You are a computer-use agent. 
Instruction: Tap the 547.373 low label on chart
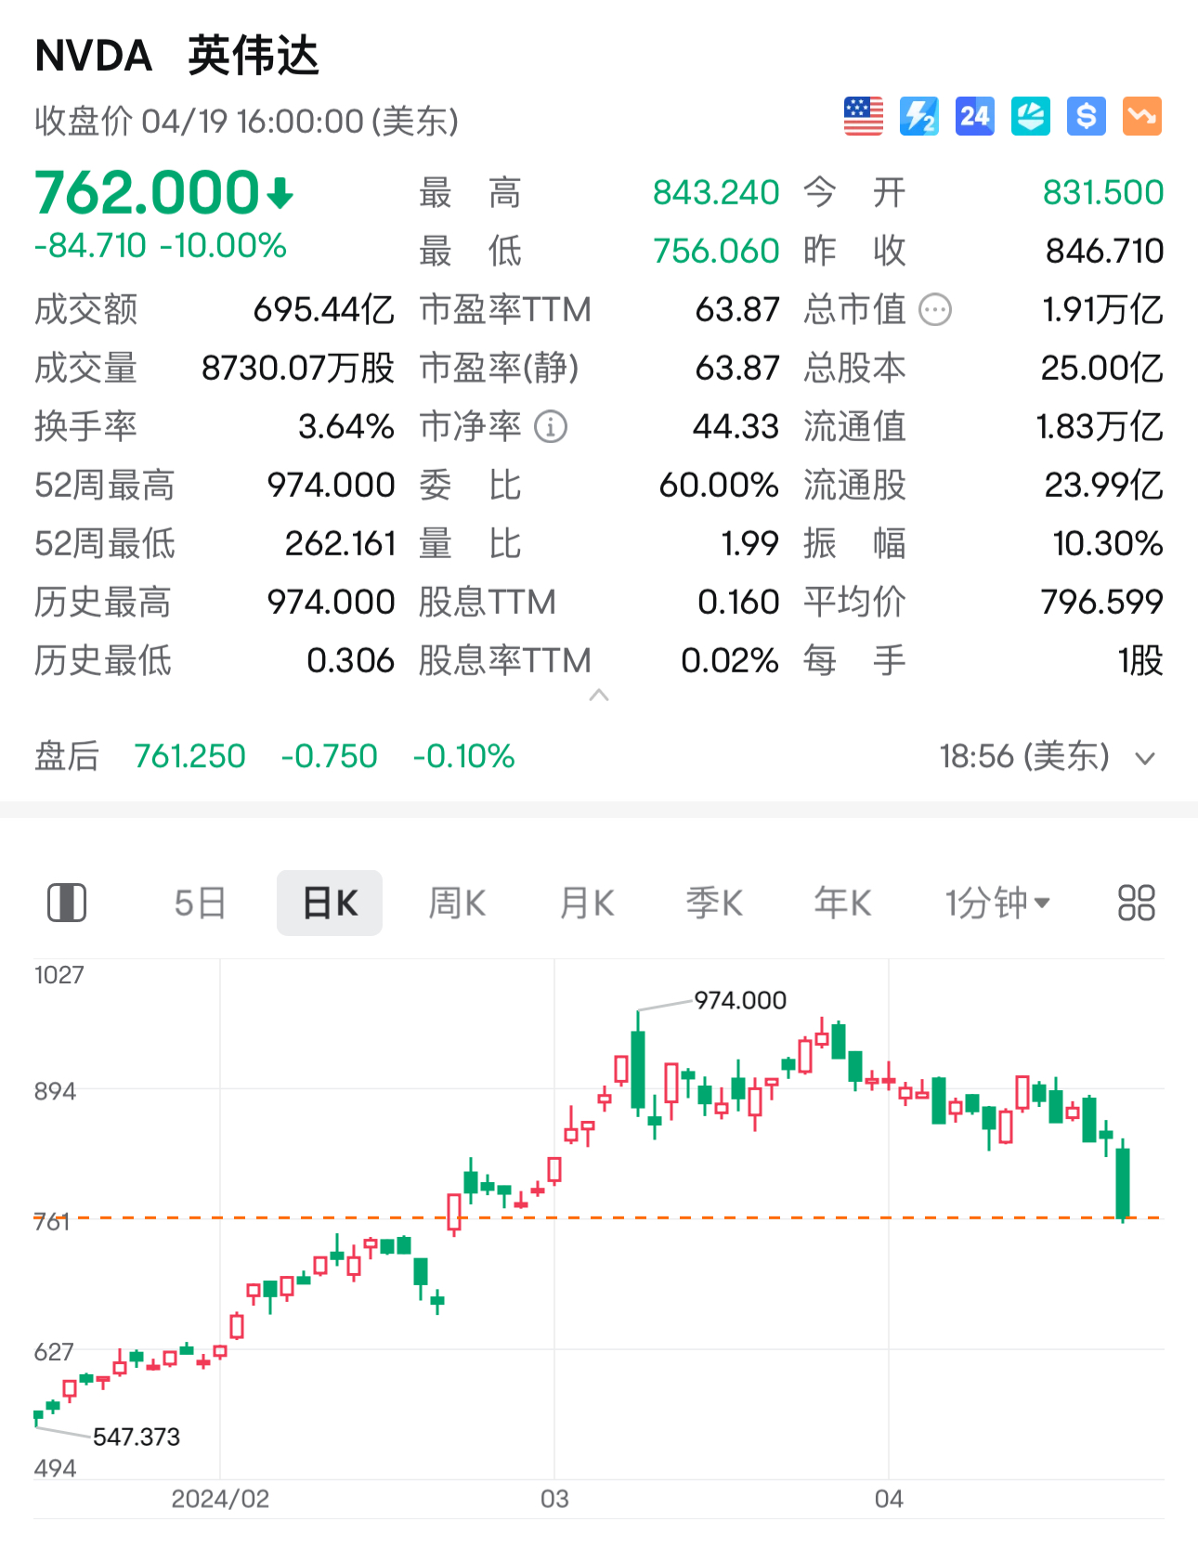137,1437
